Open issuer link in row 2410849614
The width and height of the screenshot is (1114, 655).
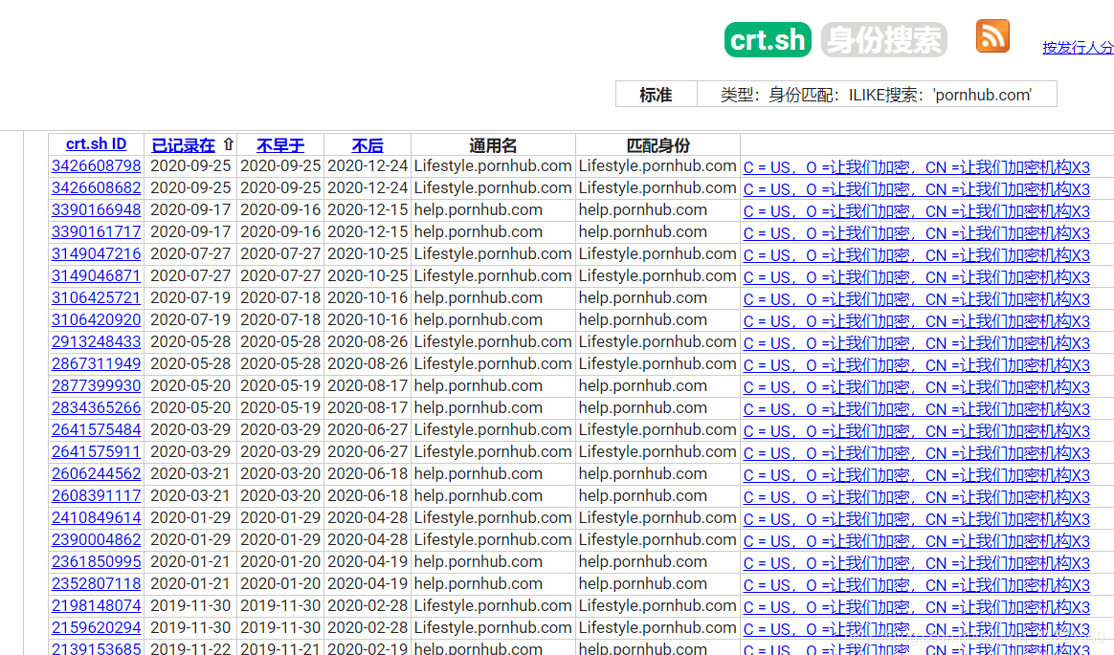pyautogui.click(x=917, y=519)
